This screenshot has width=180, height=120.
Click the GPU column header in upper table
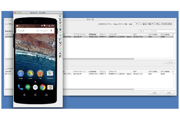tap(135, 34)
